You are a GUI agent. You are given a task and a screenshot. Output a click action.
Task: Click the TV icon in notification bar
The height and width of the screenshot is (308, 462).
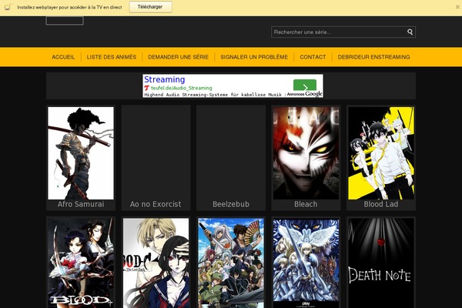tap(8, 7)
